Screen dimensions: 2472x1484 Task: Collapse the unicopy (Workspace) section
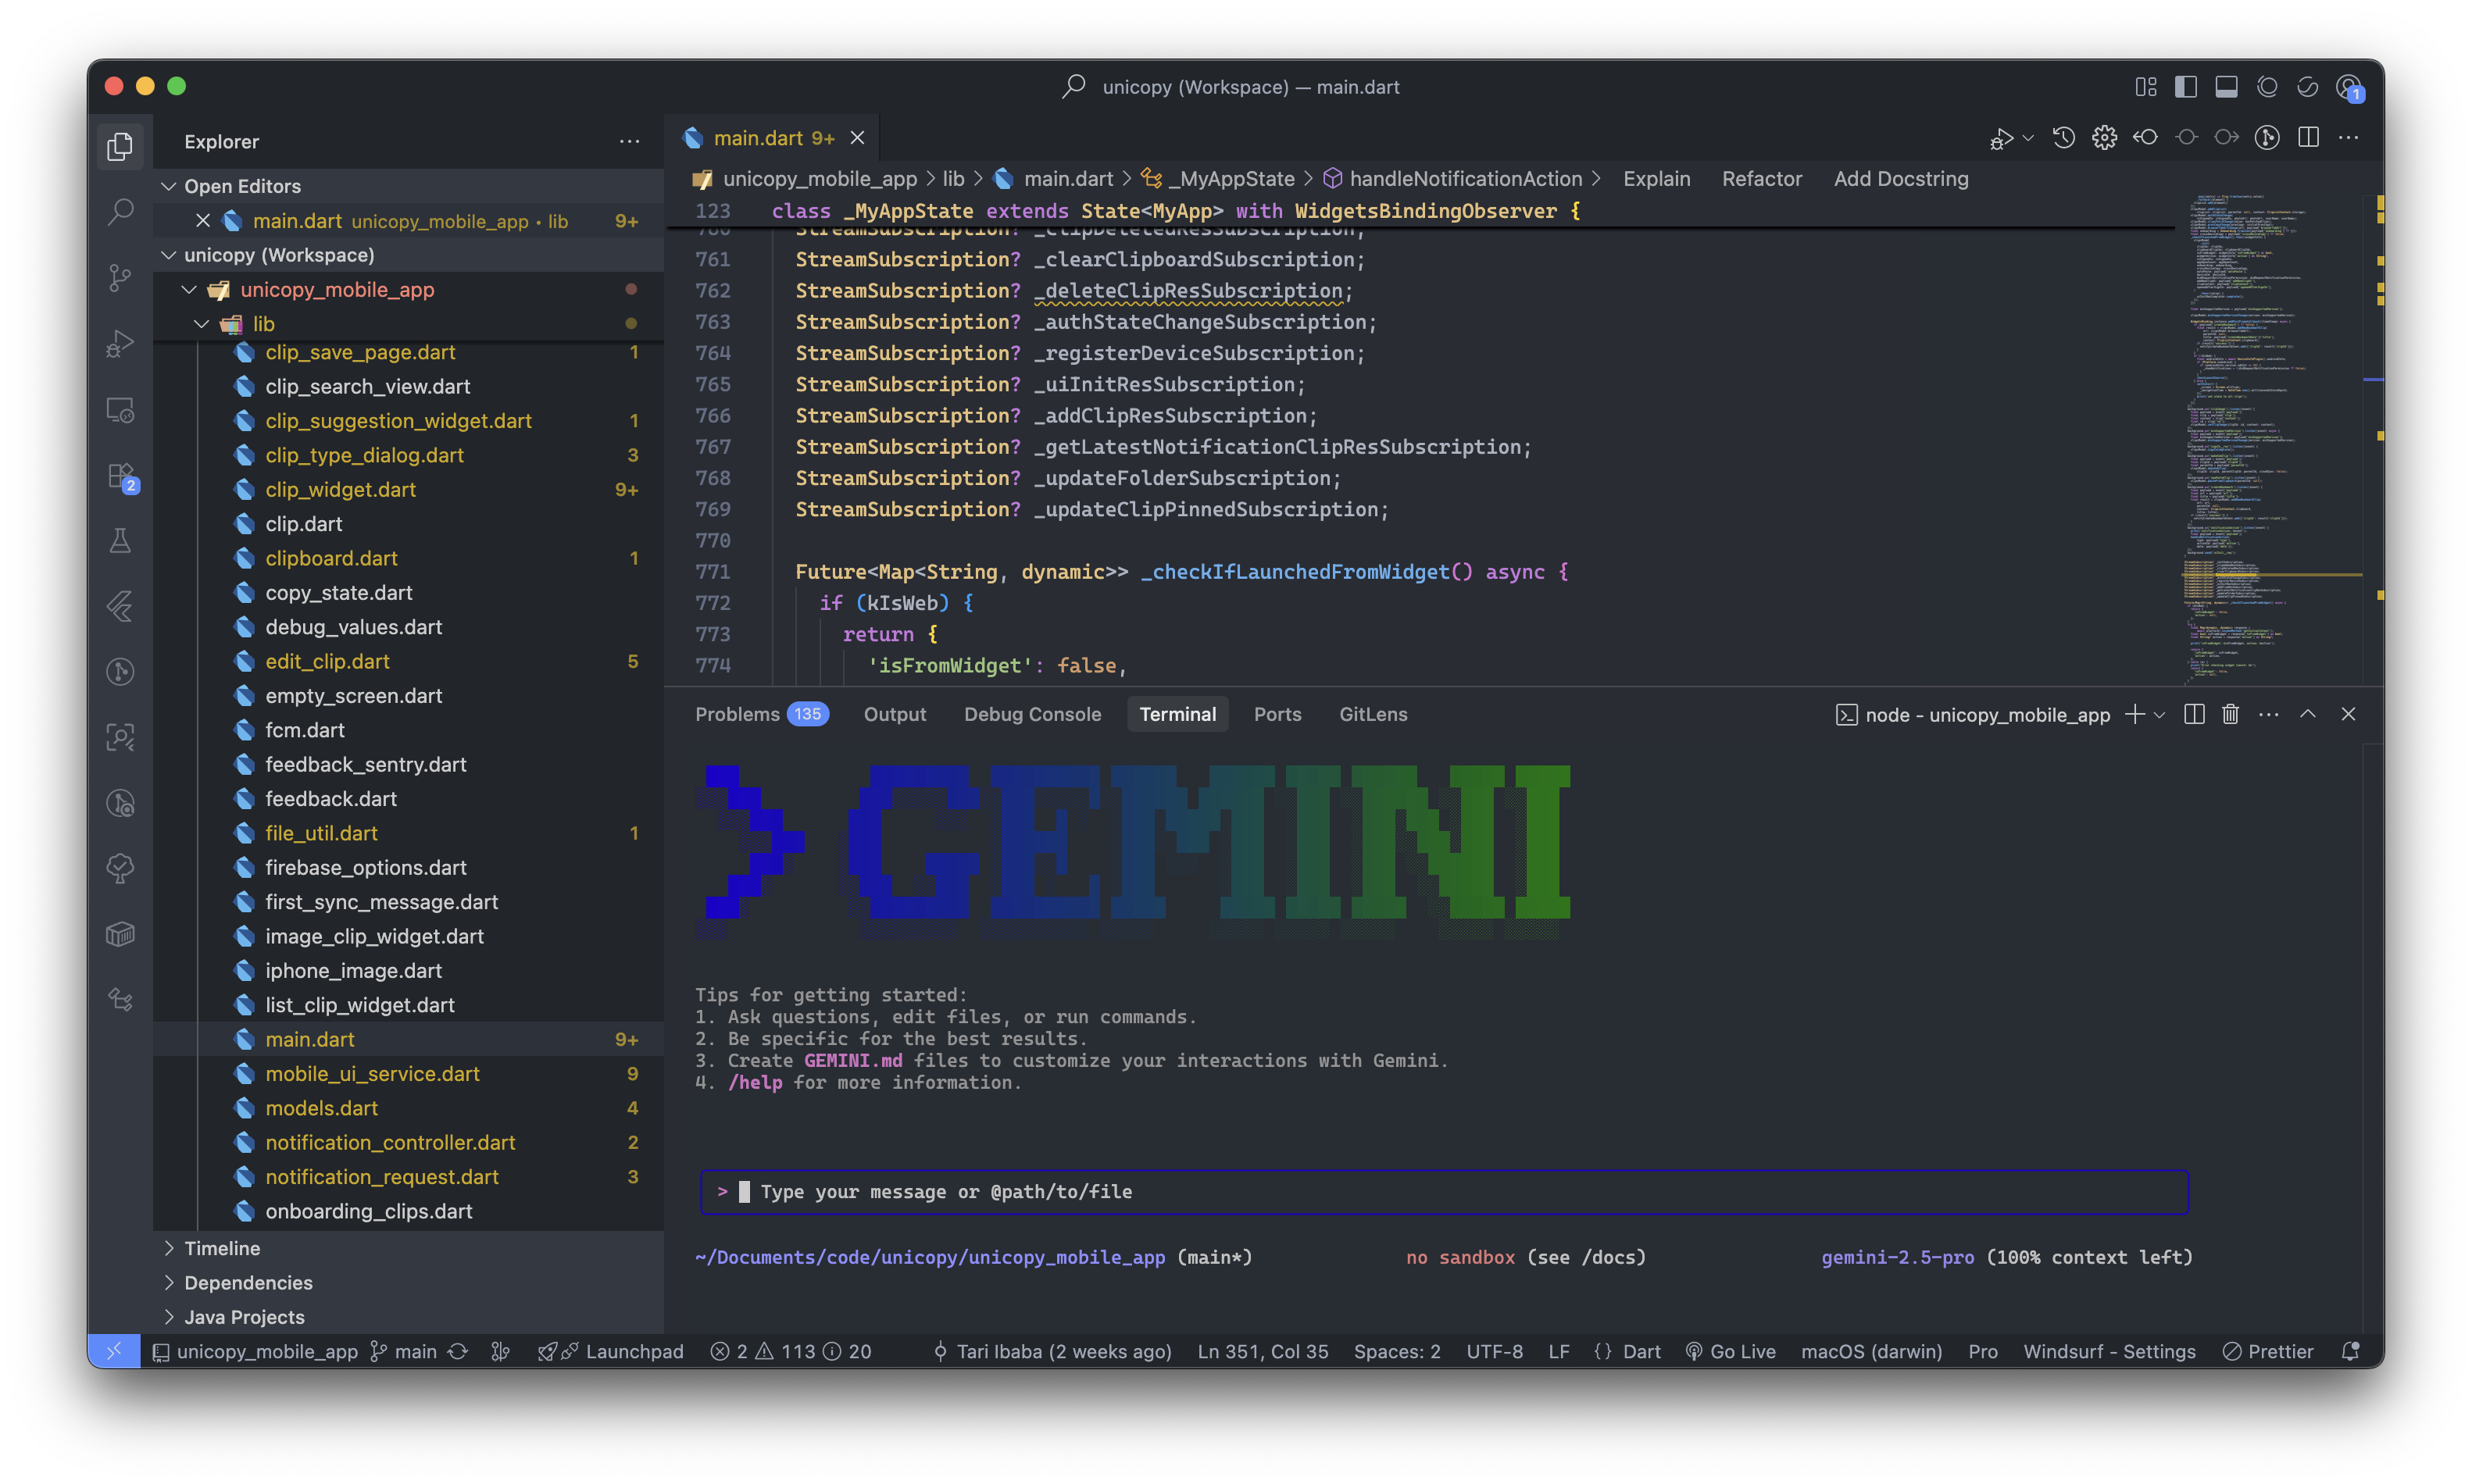pyautogui.click(x=169, y=255)
